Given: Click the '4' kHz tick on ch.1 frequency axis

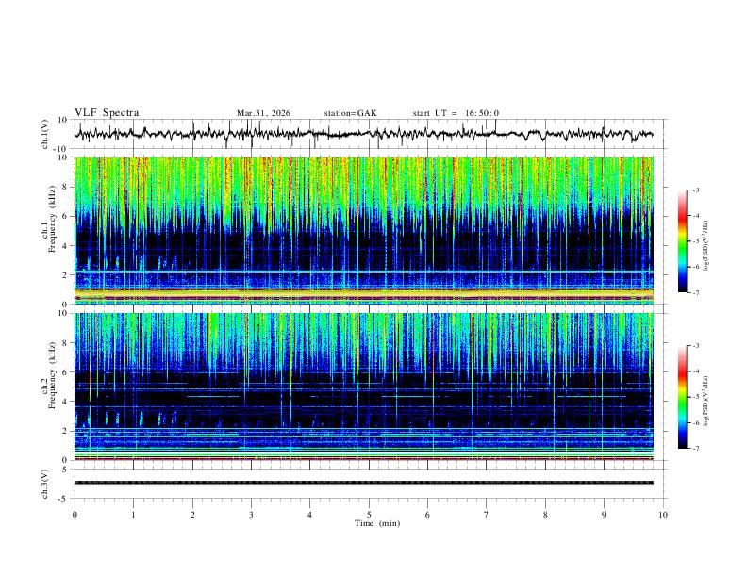Looking at the screenshot, I should tap(65, 246).
